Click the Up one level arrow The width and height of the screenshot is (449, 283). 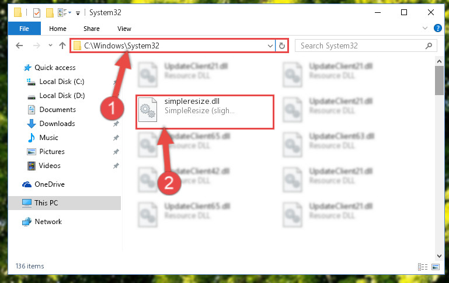coord(62,46)
